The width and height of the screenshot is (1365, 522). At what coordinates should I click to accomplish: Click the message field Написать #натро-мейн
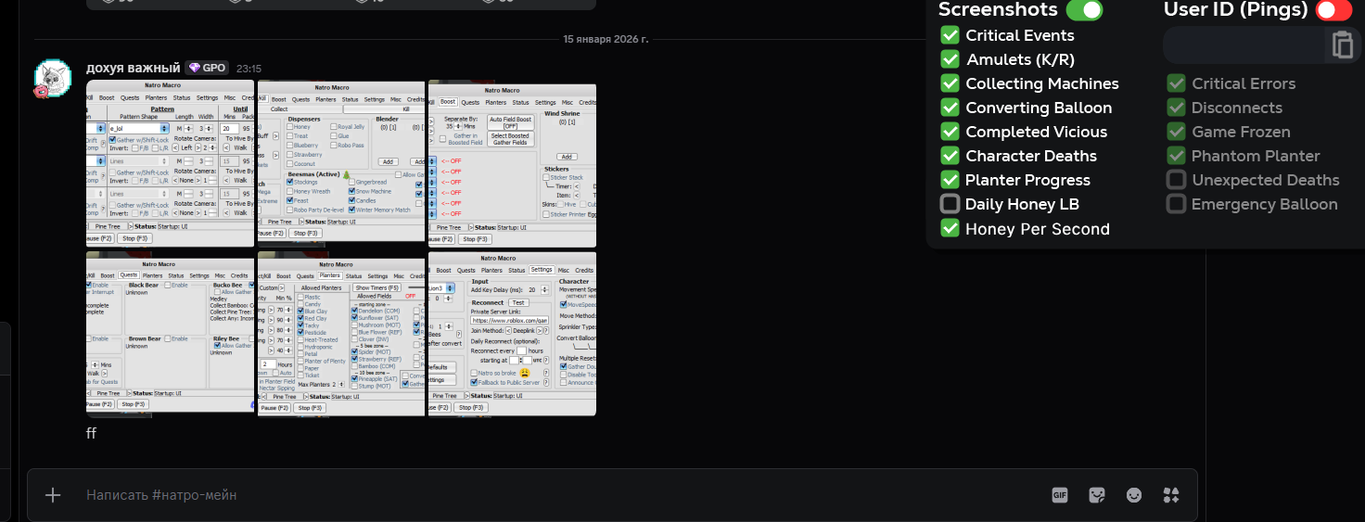coord(556,495)
